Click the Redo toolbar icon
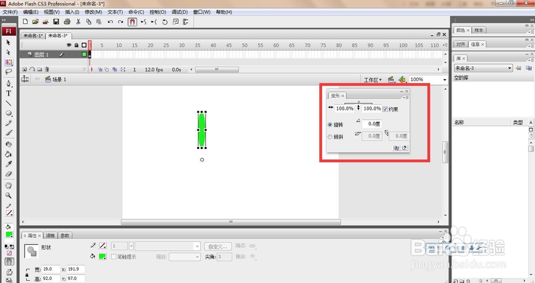The image size is (535, 283). pyautogui.click(x=120, y=22)
